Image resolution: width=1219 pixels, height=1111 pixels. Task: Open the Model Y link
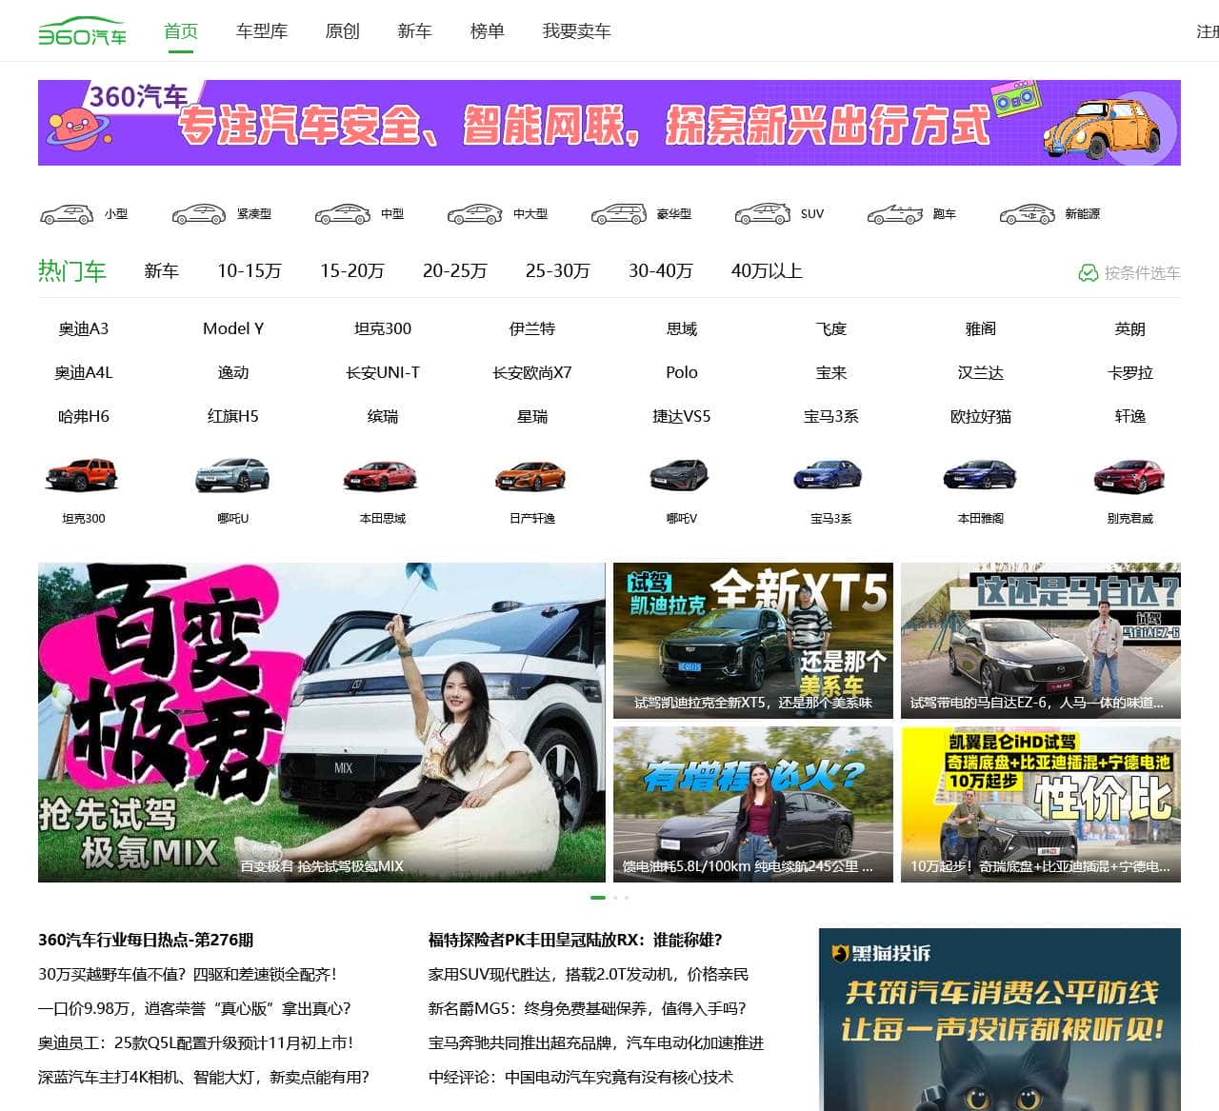point(233,328)
